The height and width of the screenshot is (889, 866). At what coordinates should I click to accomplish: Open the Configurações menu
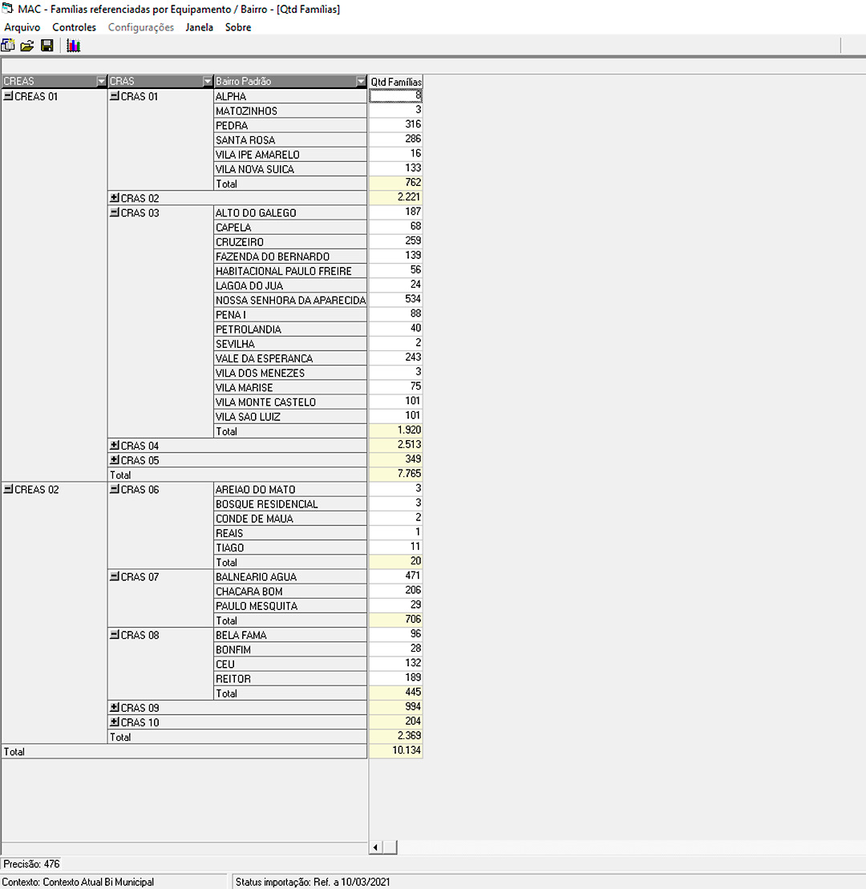[141, 27]
